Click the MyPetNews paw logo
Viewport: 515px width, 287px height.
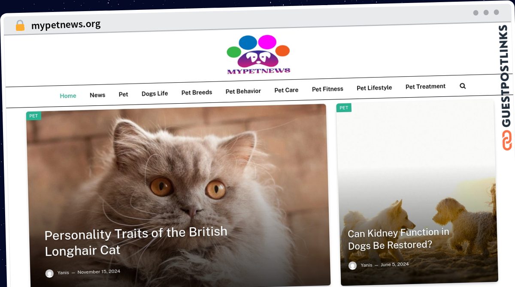click(x=258, y=54)
